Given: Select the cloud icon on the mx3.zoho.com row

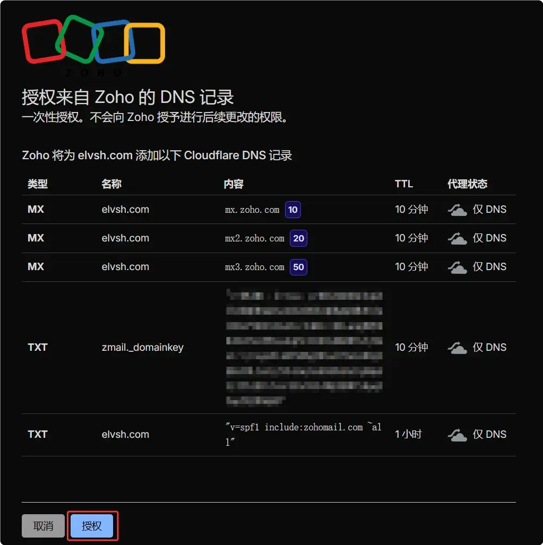Looking at the screenshot, I should (x=457, y=266).
